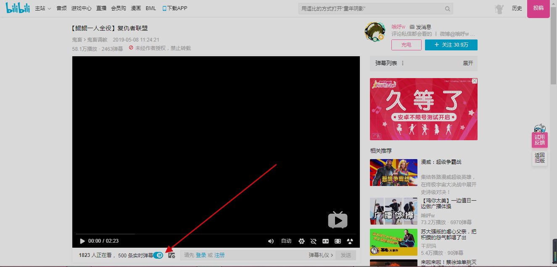The height and width of the screenshot is (267, 557).
Task: Play the video with the play button
Action: tap(82, 241)
